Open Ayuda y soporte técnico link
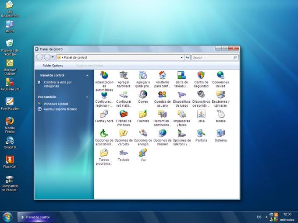 point(60,109)
